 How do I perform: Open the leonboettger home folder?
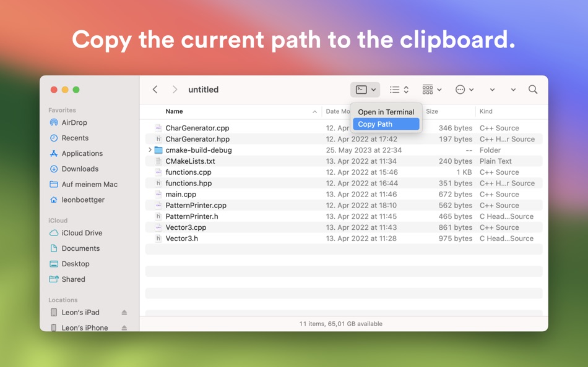click(83, 200)
